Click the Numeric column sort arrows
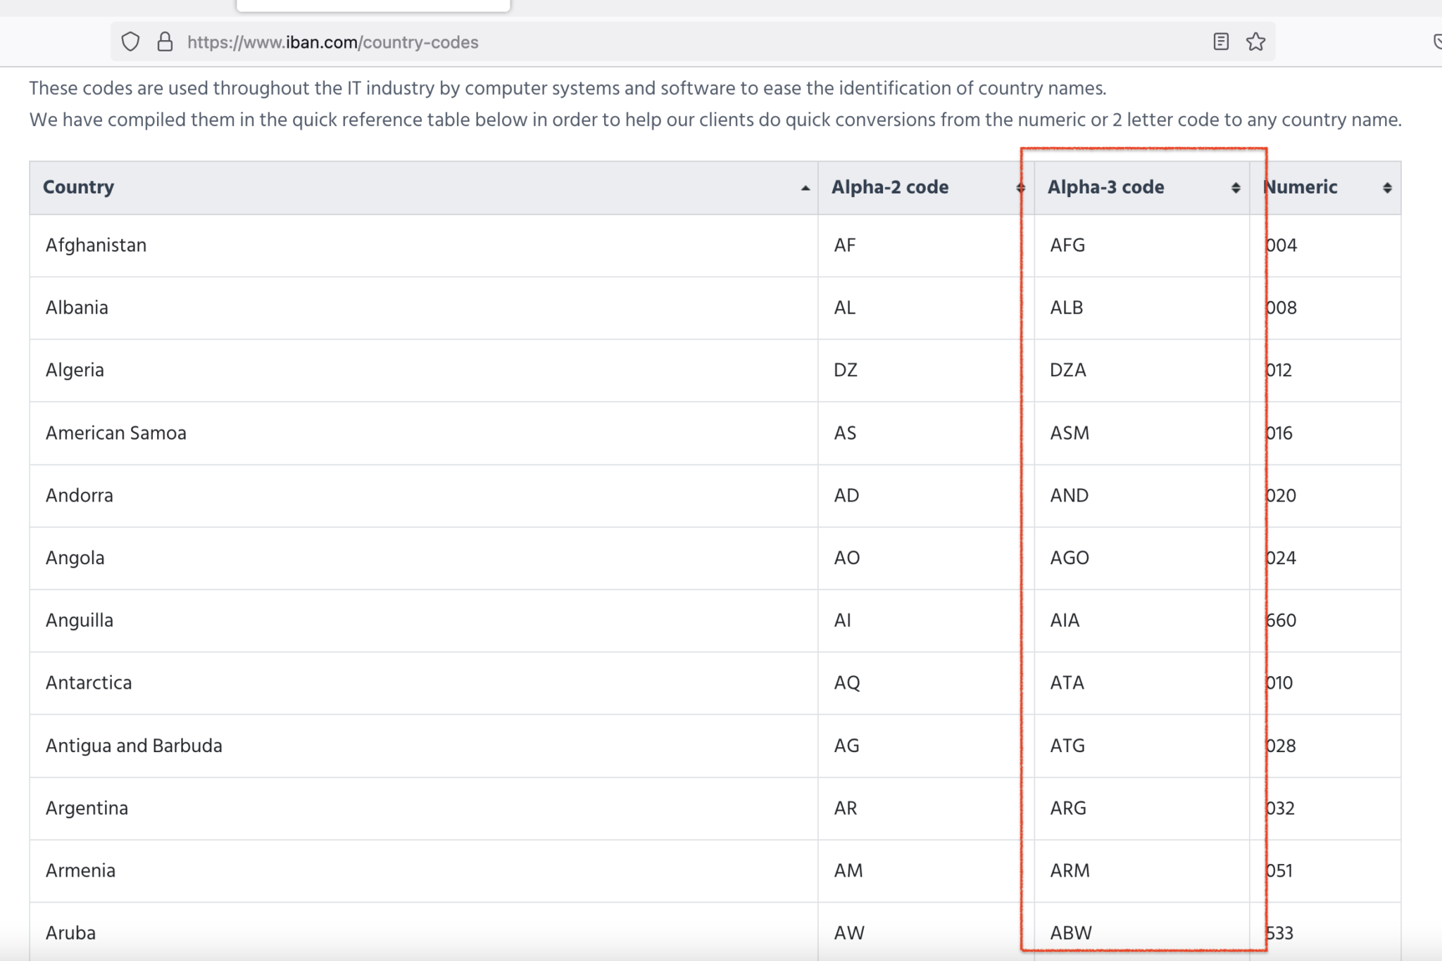Image resolution: width=1442 pixels, height=961 pixels. pos(1387,188)
